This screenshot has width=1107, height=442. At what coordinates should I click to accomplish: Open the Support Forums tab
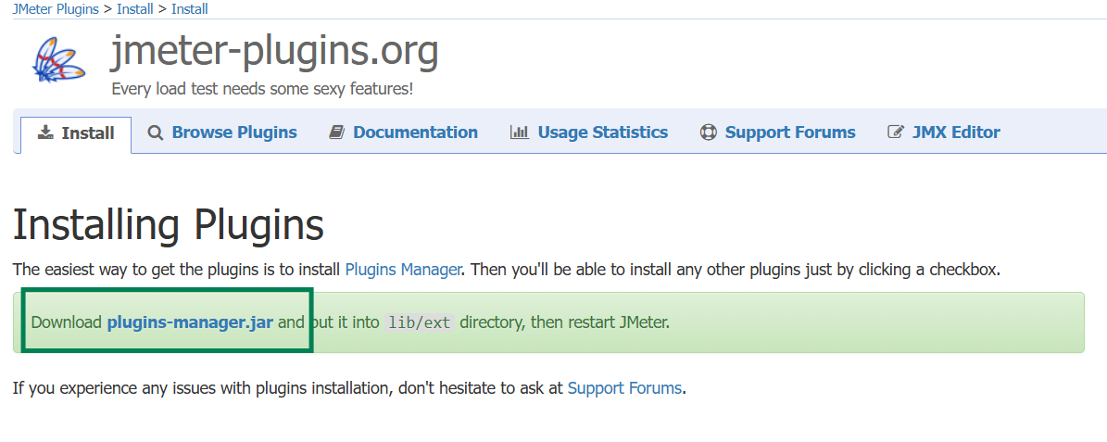(777, 133)
